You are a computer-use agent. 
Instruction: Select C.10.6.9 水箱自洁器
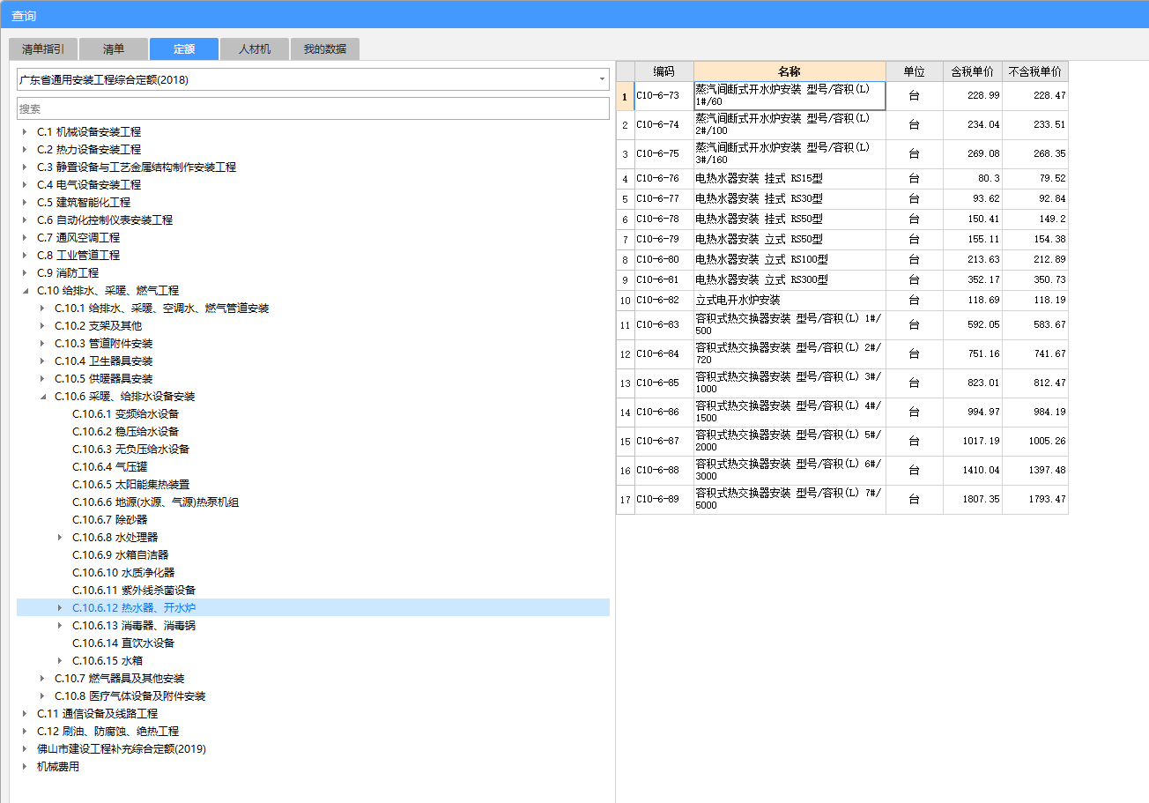[x=120, y=555]
